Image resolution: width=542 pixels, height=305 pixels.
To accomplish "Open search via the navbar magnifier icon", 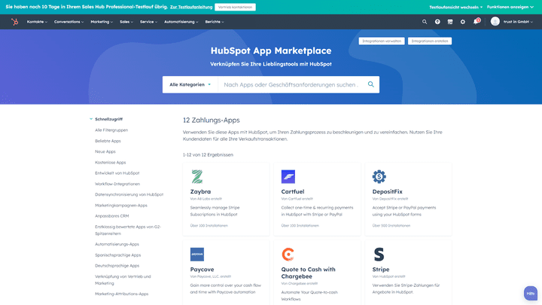I will pos(425,22).
